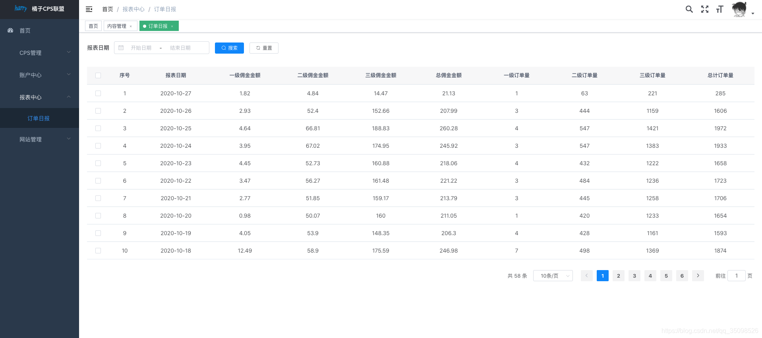Open the header search icon
Viewport: 762px width, 338px height.
[x=689, y=9]
